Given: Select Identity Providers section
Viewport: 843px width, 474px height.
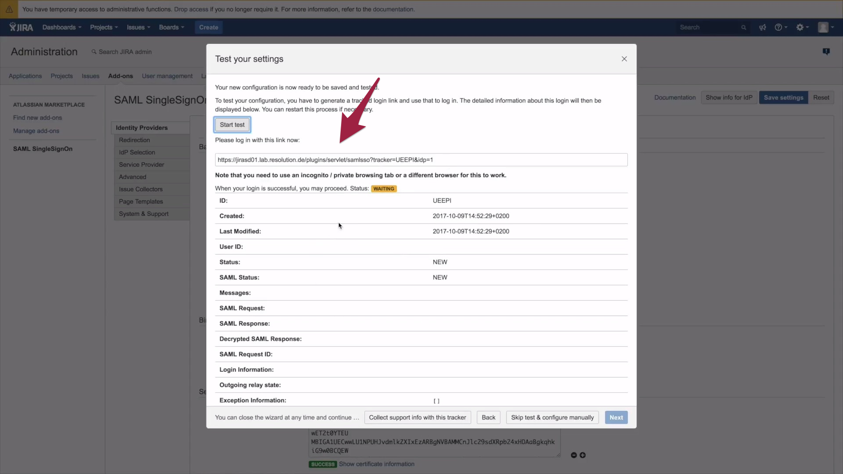Looking at the screenshot, I should 151,128.
